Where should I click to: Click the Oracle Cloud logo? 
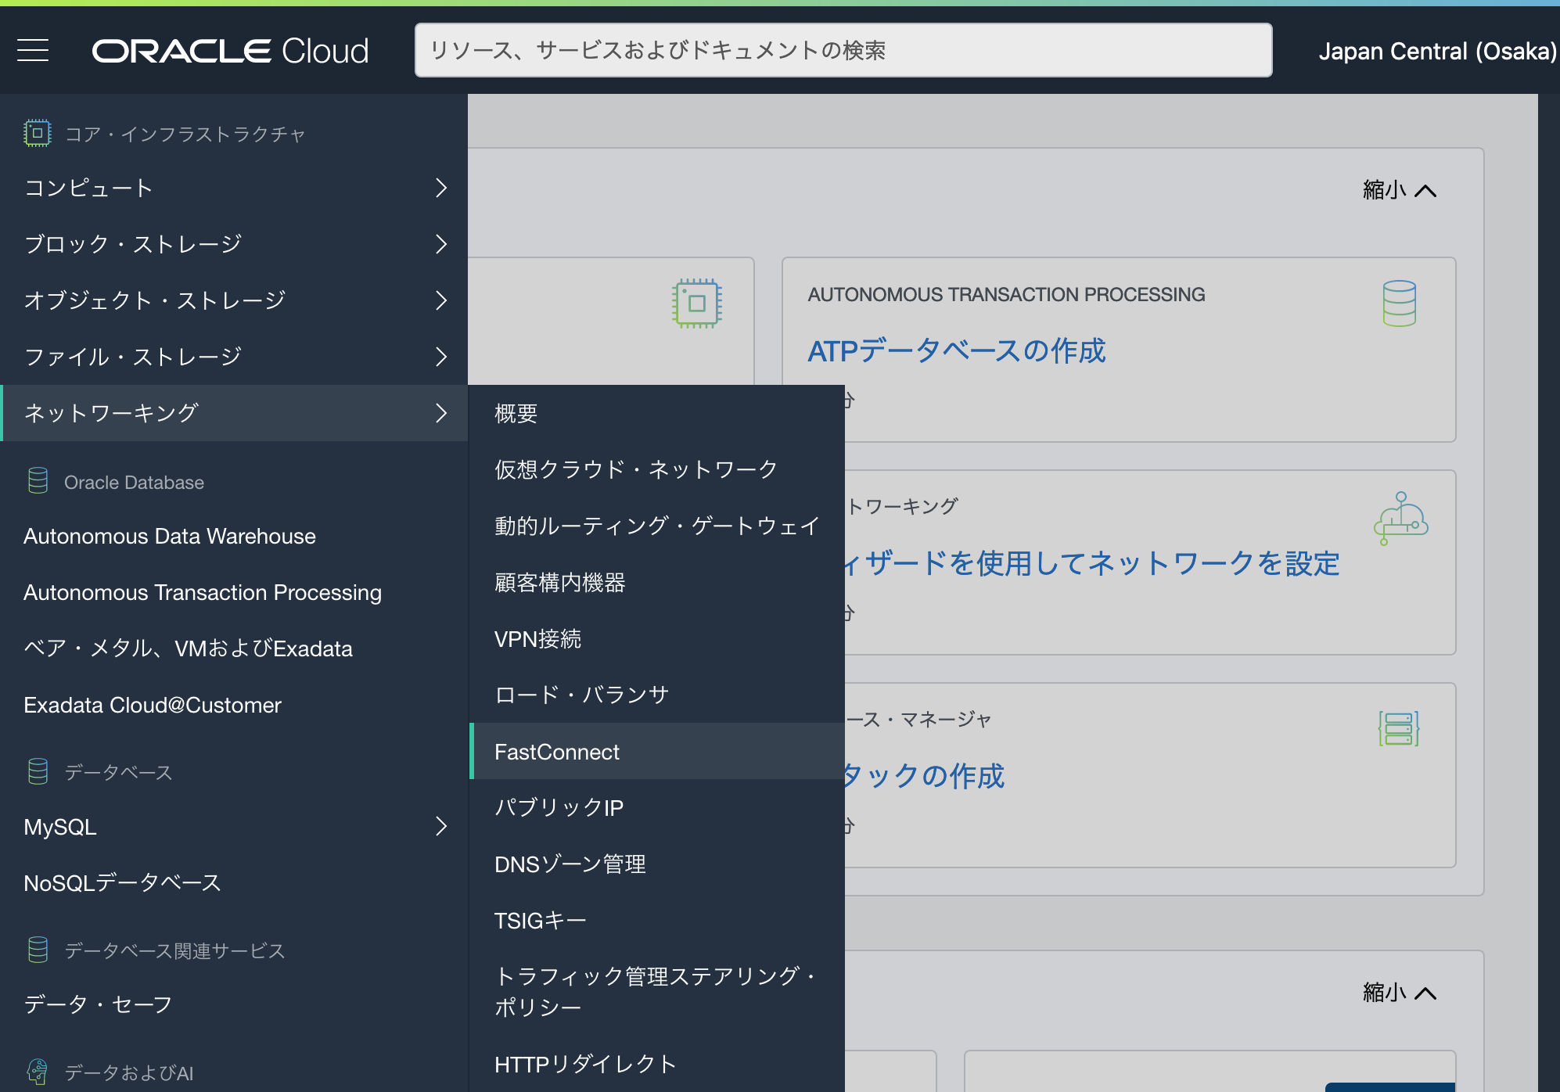230,51
